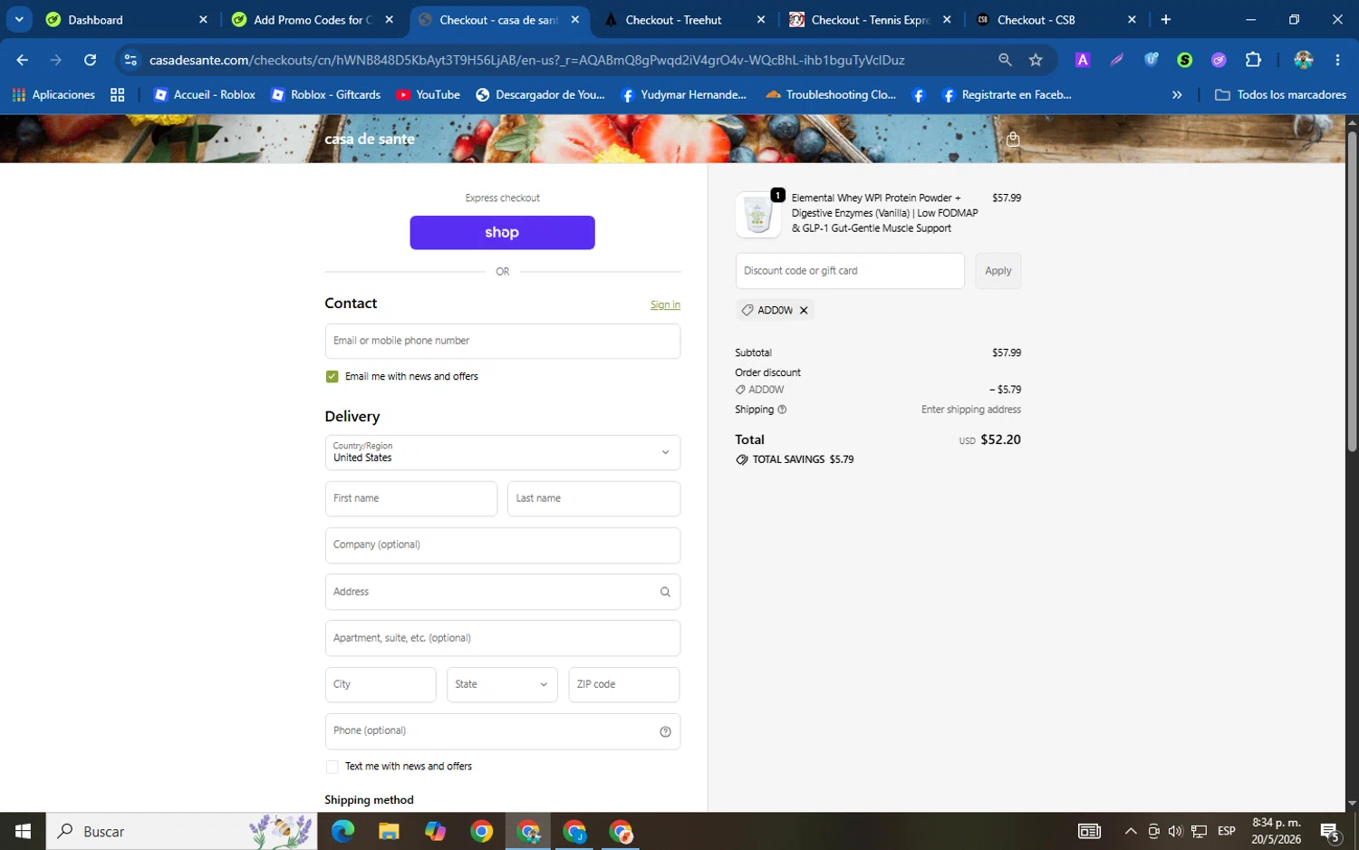Apply the discount code
Viewport: 1359px width, 850px height.
pos(998,271)
